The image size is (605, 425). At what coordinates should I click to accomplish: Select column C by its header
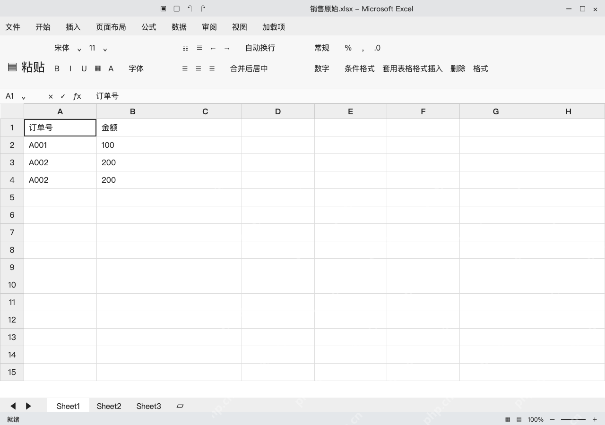(x=205, y=111)
